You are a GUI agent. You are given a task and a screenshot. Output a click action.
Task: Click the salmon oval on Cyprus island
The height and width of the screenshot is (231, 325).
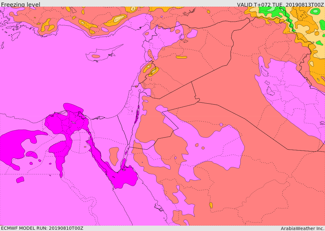[x=96, y=56]
